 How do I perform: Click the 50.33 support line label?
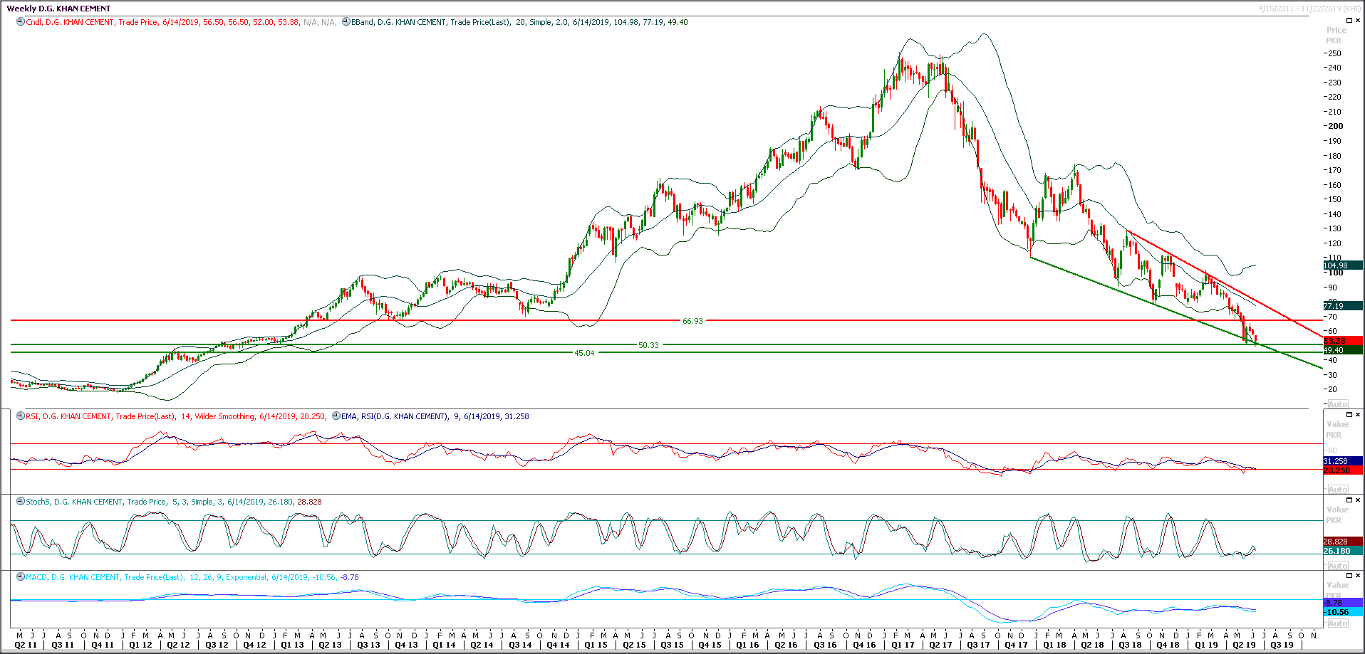648,345
